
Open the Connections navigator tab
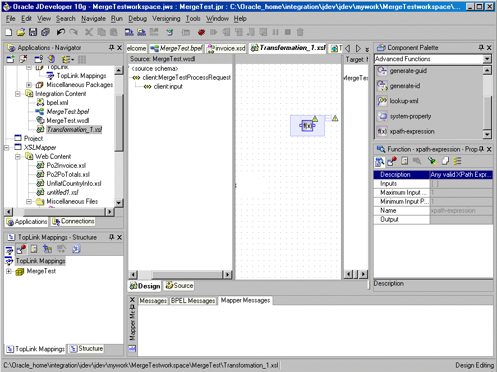pyautogui.click(x=73, y=221)
